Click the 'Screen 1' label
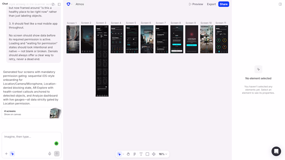Viewport: 285px width, 160px height. click(x=72, y=23)
